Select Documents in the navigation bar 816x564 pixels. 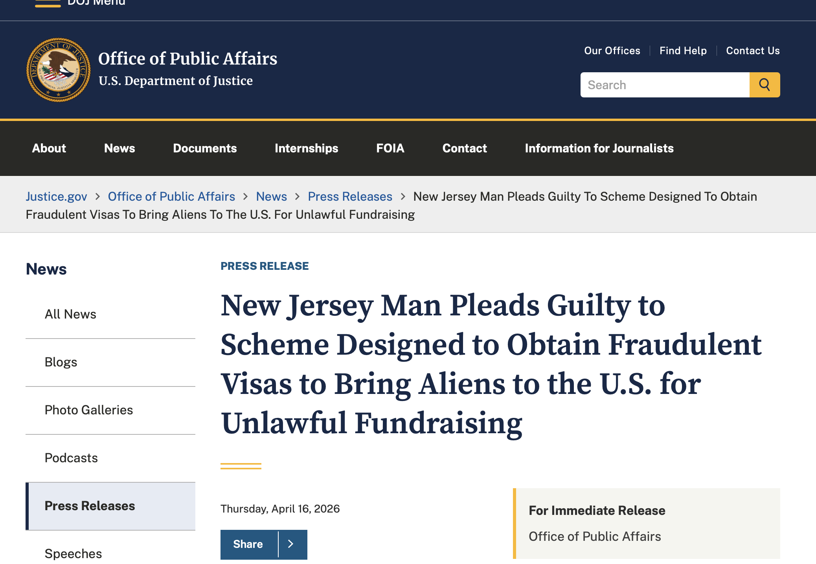(x=205, y=148)
